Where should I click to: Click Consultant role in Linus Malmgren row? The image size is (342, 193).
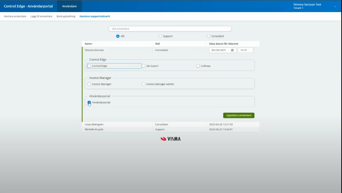(x=162, y=125)
